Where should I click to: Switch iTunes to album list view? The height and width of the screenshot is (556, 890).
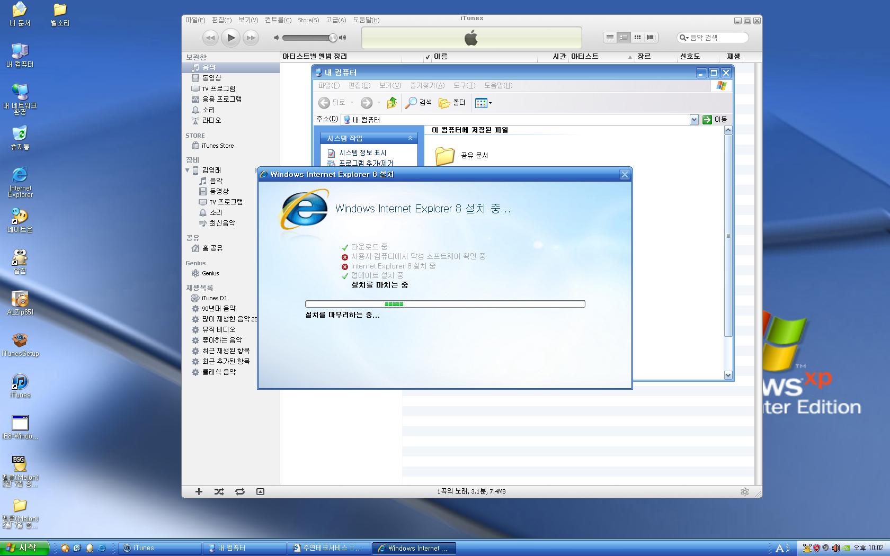(624, 37)
